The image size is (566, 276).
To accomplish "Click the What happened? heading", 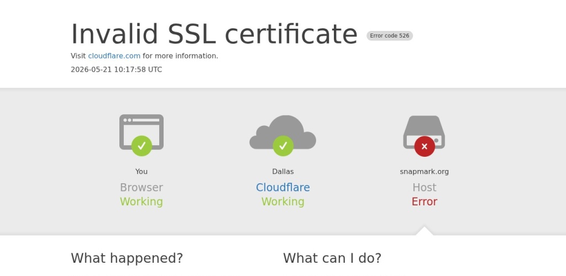I will (x=127, y=258).
